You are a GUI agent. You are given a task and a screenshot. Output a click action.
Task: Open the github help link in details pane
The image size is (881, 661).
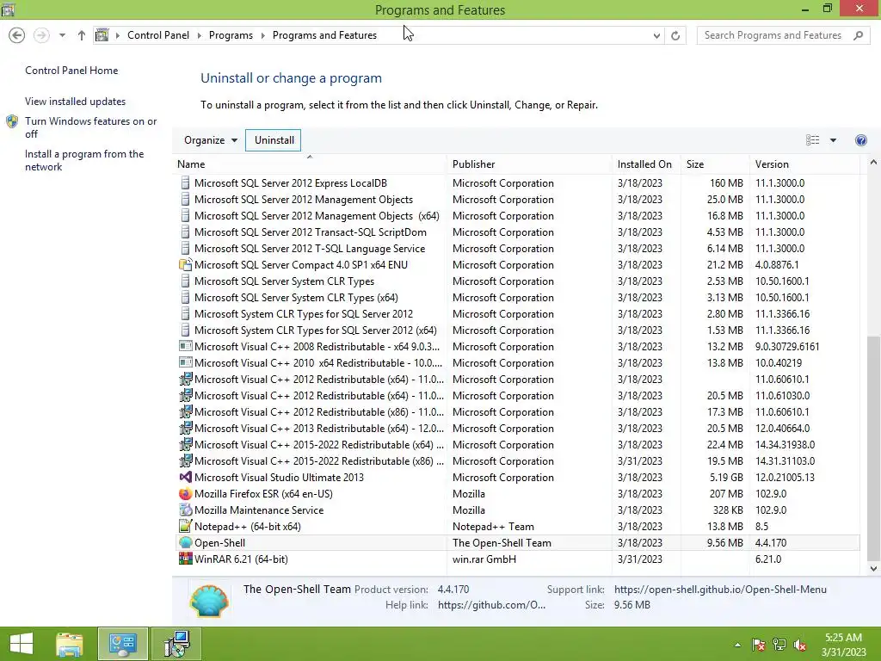[491, 605]
